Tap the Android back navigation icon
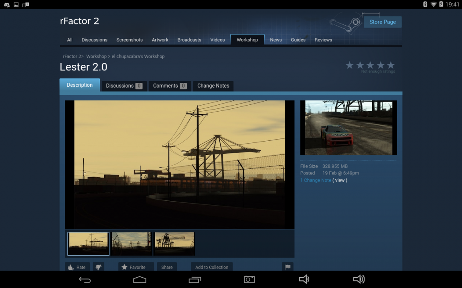 85,280
